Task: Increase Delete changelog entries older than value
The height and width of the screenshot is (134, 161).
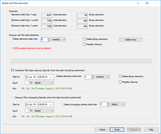Action: [x=108, y=103]
